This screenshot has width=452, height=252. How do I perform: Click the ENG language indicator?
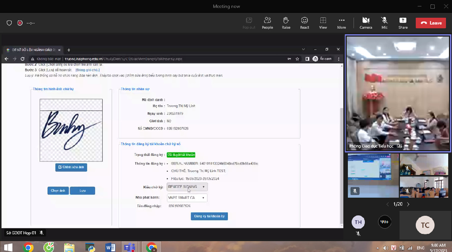click(x=420, y=248)
